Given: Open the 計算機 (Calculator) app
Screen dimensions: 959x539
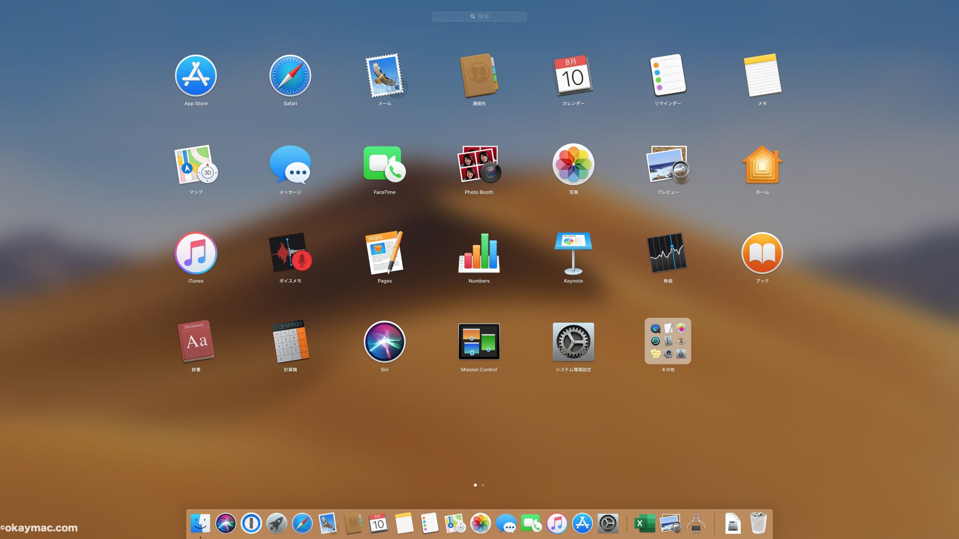Looking at the screenshot, I should 290,342.
